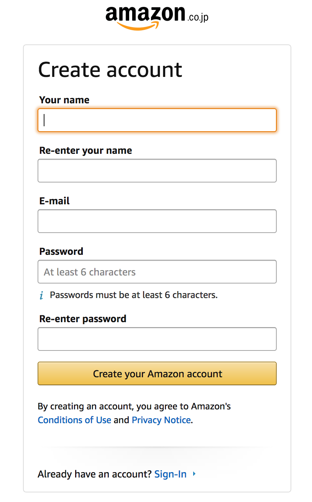Click the "E-mail" field label
Viewport: 312px width, 502px height.
coord(54,201)
